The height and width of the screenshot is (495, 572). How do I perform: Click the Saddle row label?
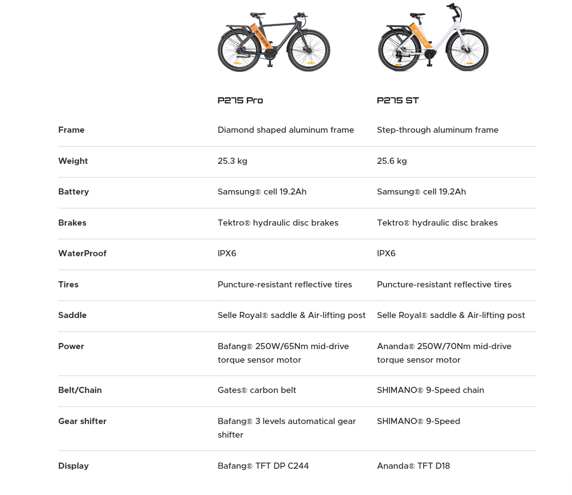(x=72, y=315)
